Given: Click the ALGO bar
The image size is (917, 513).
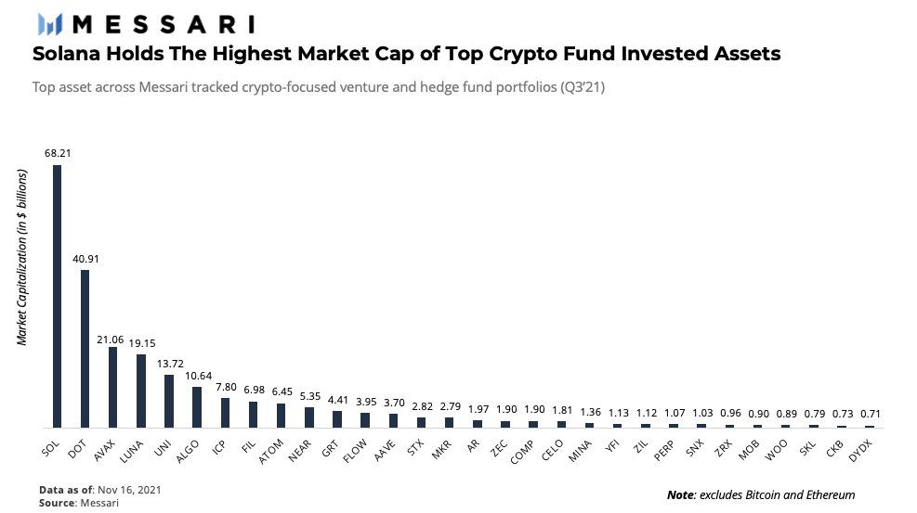Looking at the screenshot, I should coord(197,407).
